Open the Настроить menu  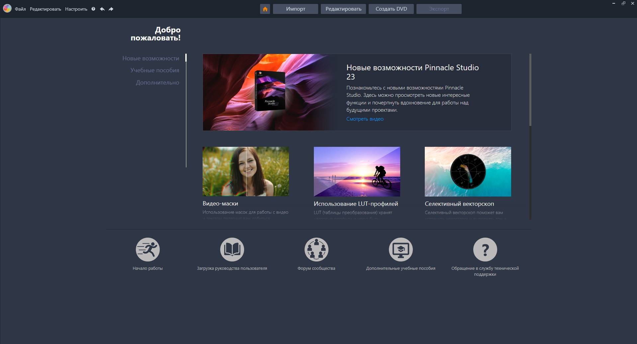coord(76,9)
